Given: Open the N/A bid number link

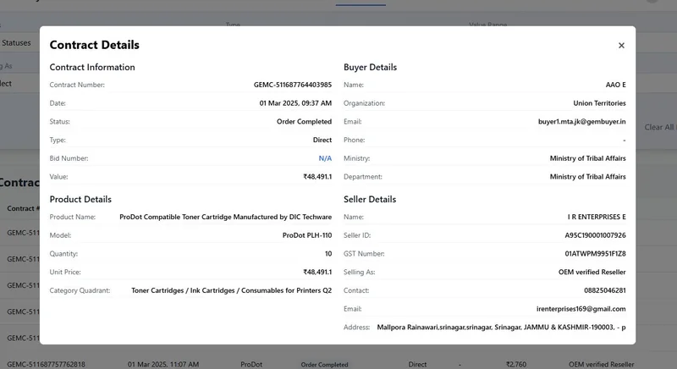Looking at the screenshot, I should pos(325,158).
